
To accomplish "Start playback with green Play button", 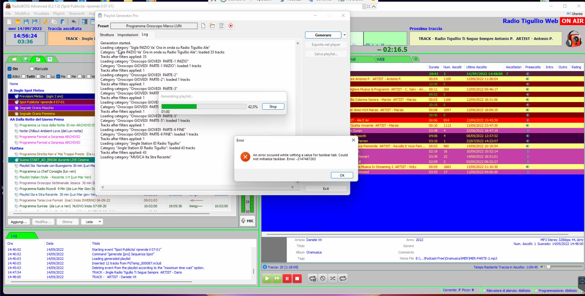I will (267, 279).
